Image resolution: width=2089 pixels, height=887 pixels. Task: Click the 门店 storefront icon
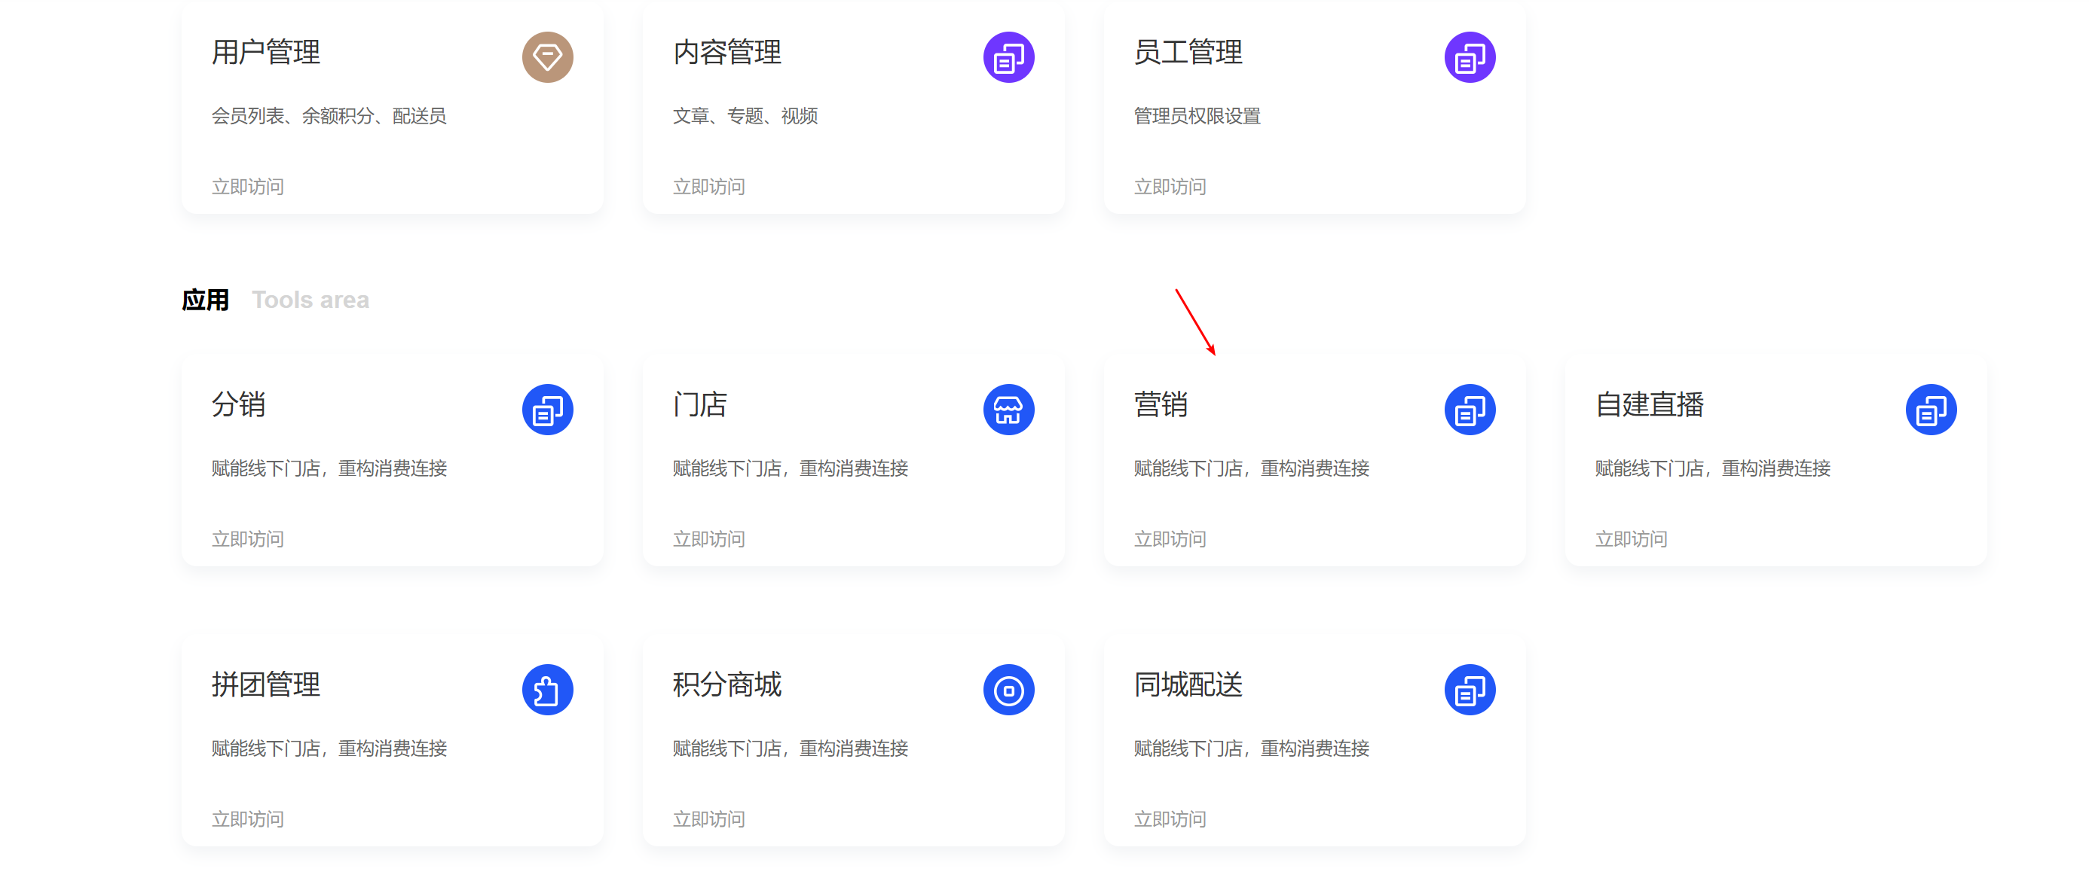tap(1009, 410)
